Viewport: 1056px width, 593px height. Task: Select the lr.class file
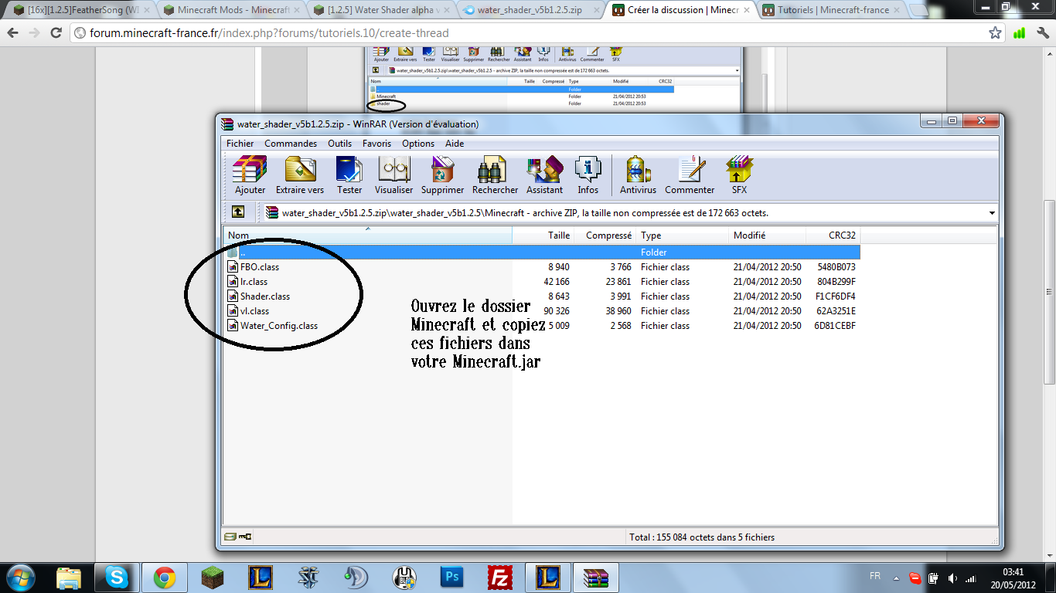[x=254, y=282]
